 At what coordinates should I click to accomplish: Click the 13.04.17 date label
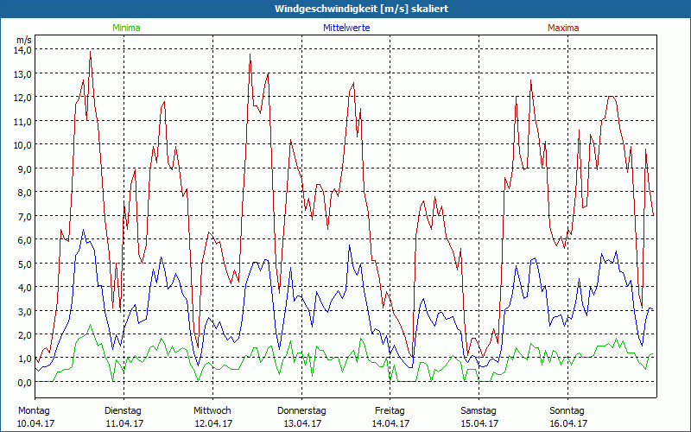pyautogui.click(x=302, y=423)
